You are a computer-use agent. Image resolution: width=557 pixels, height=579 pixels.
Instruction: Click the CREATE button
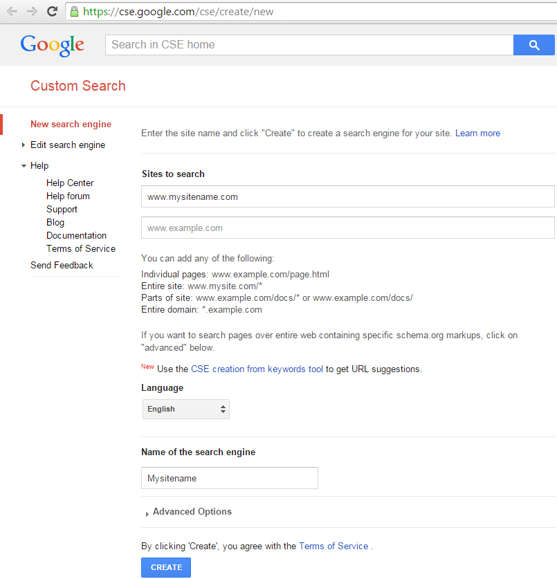[x=166, y=567]
